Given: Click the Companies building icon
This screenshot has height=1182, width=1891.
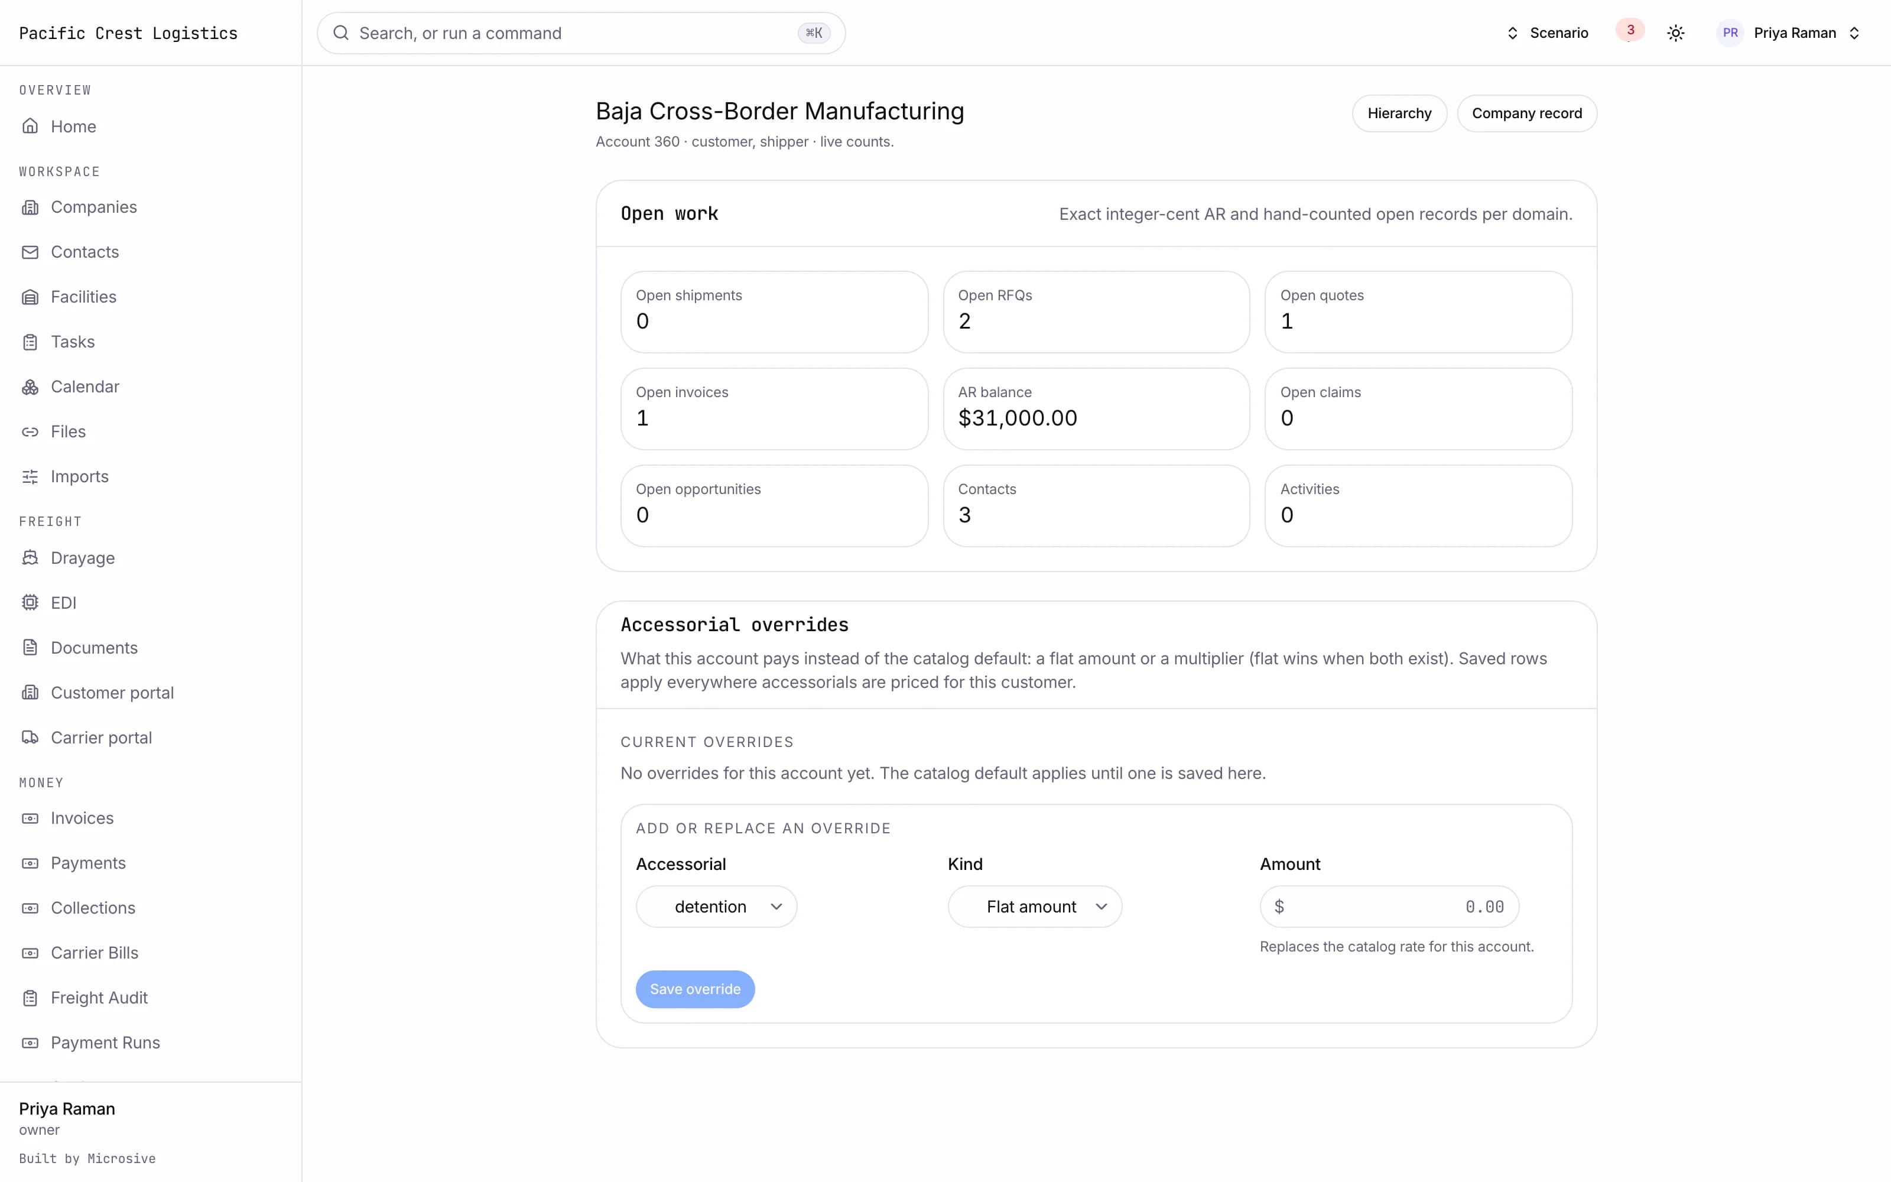Looking at the screenshot, I should click(x=30, y=207).
